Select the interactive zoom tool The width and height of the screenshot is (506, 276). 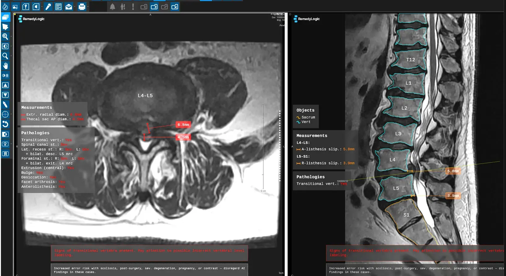5,37
